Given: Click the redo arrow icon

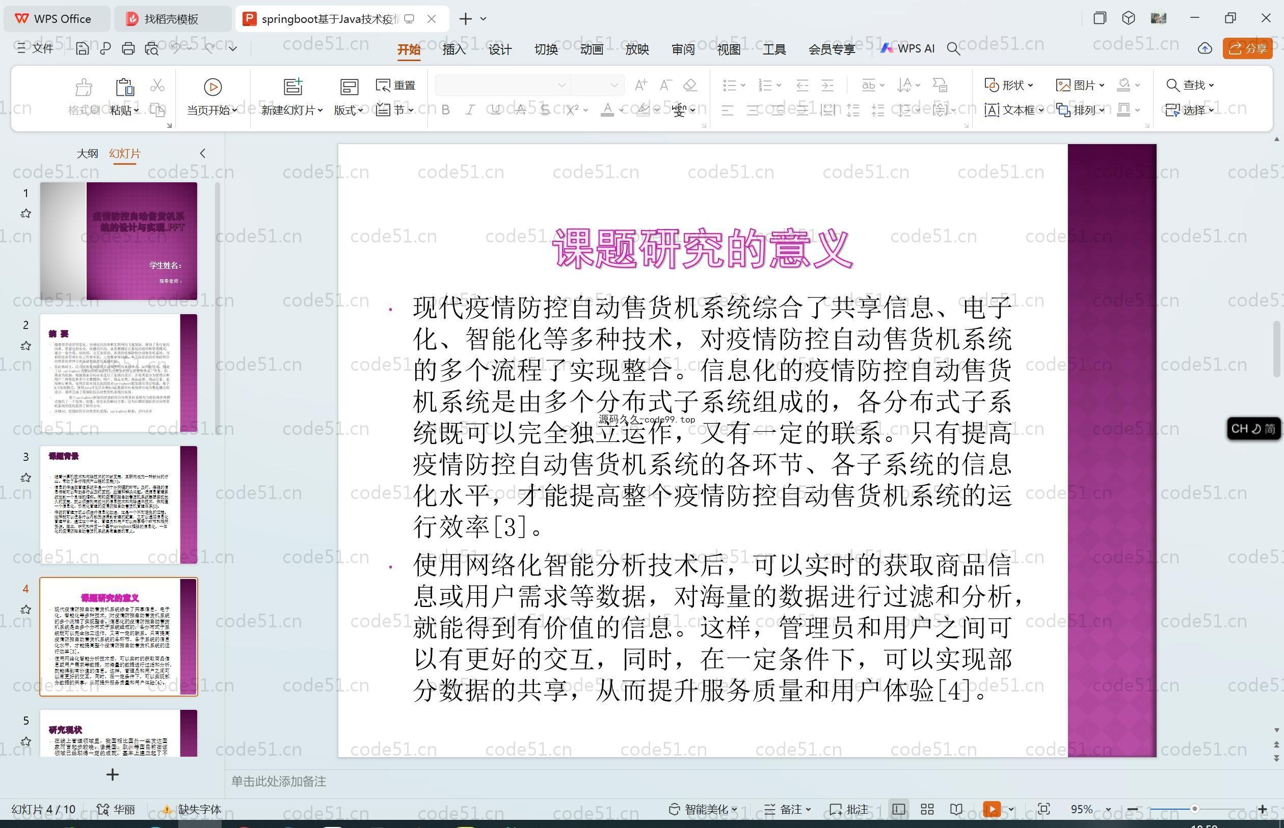Looking at the screenshot, I should coord(210,48).
